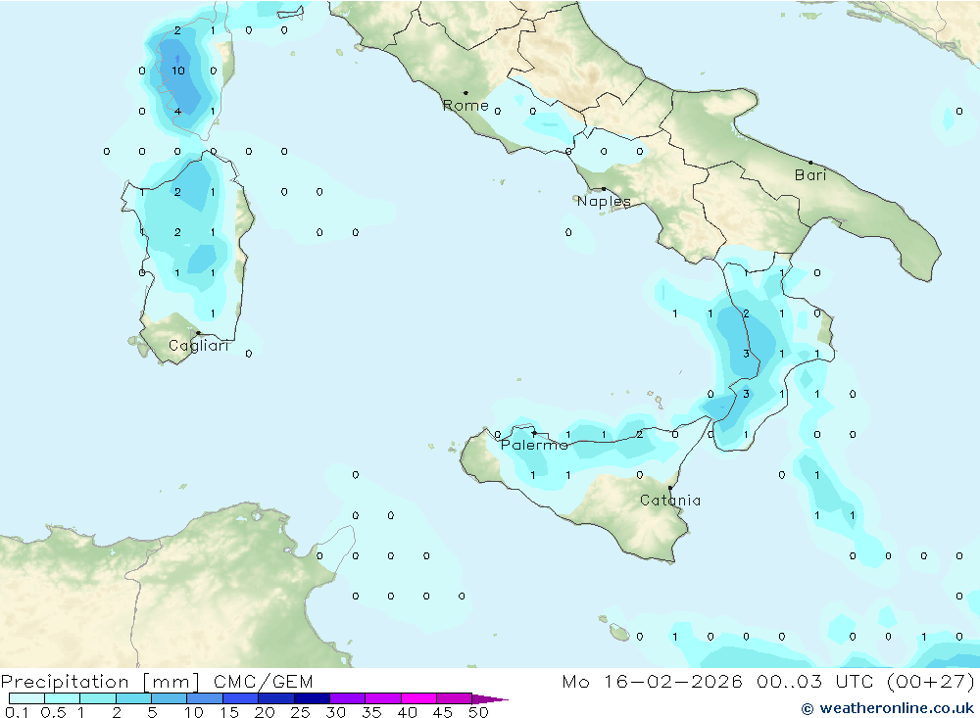980x718 pixels.
Task: Select the Bari city label
Action: (x=810, y=175)
